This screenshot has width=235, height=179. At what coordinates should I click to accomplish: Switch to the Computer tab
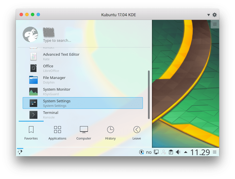(84, 133)
